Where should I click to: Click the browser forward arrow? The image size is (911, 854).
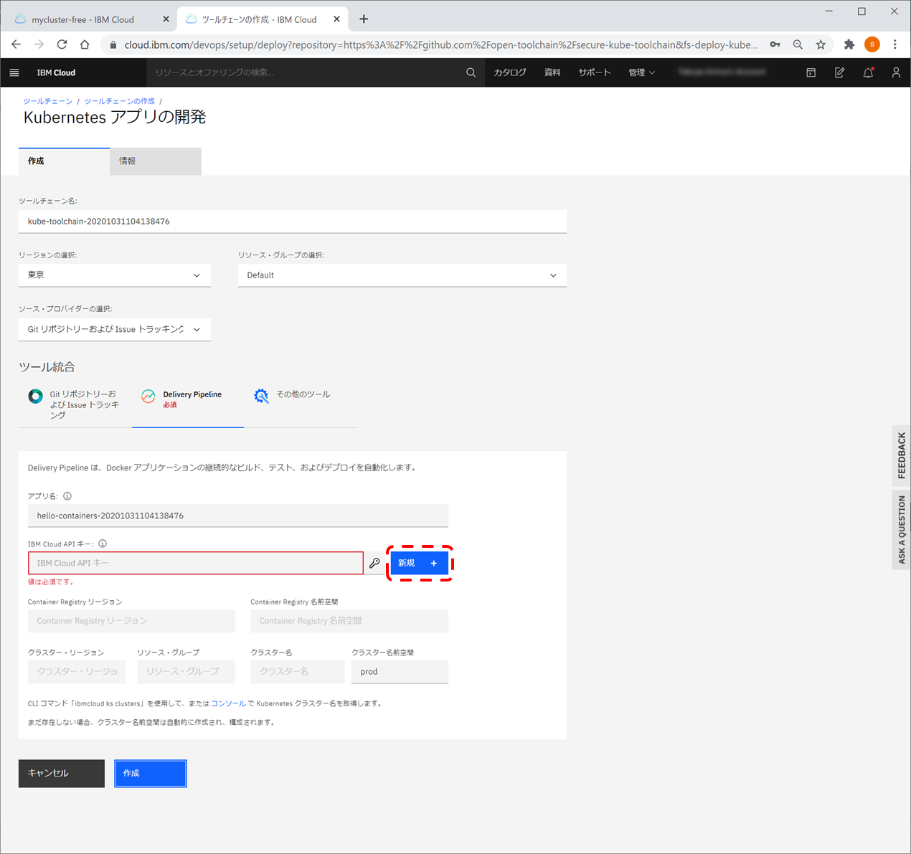pyautogui.click(x=39, y=44)
